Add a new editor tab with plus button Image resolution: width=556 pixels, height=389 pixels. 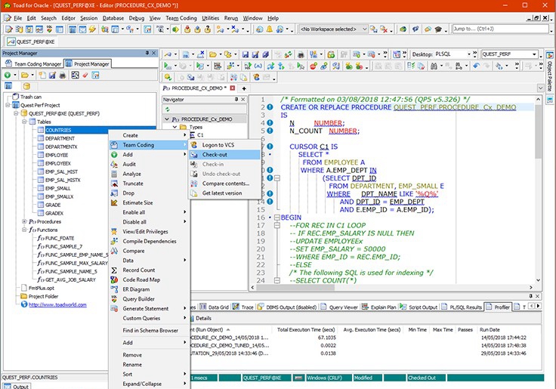pos(244,88)
